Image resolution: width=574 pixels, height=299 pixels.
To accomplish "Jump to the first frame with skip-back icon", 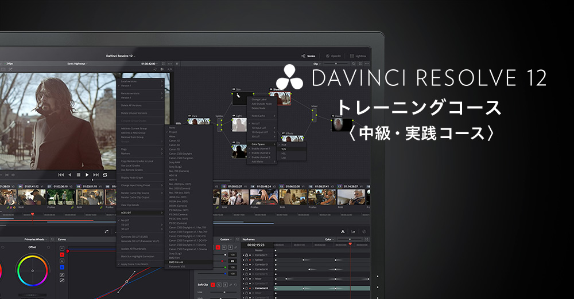I will pyautogui.click(x=61, y=175).
